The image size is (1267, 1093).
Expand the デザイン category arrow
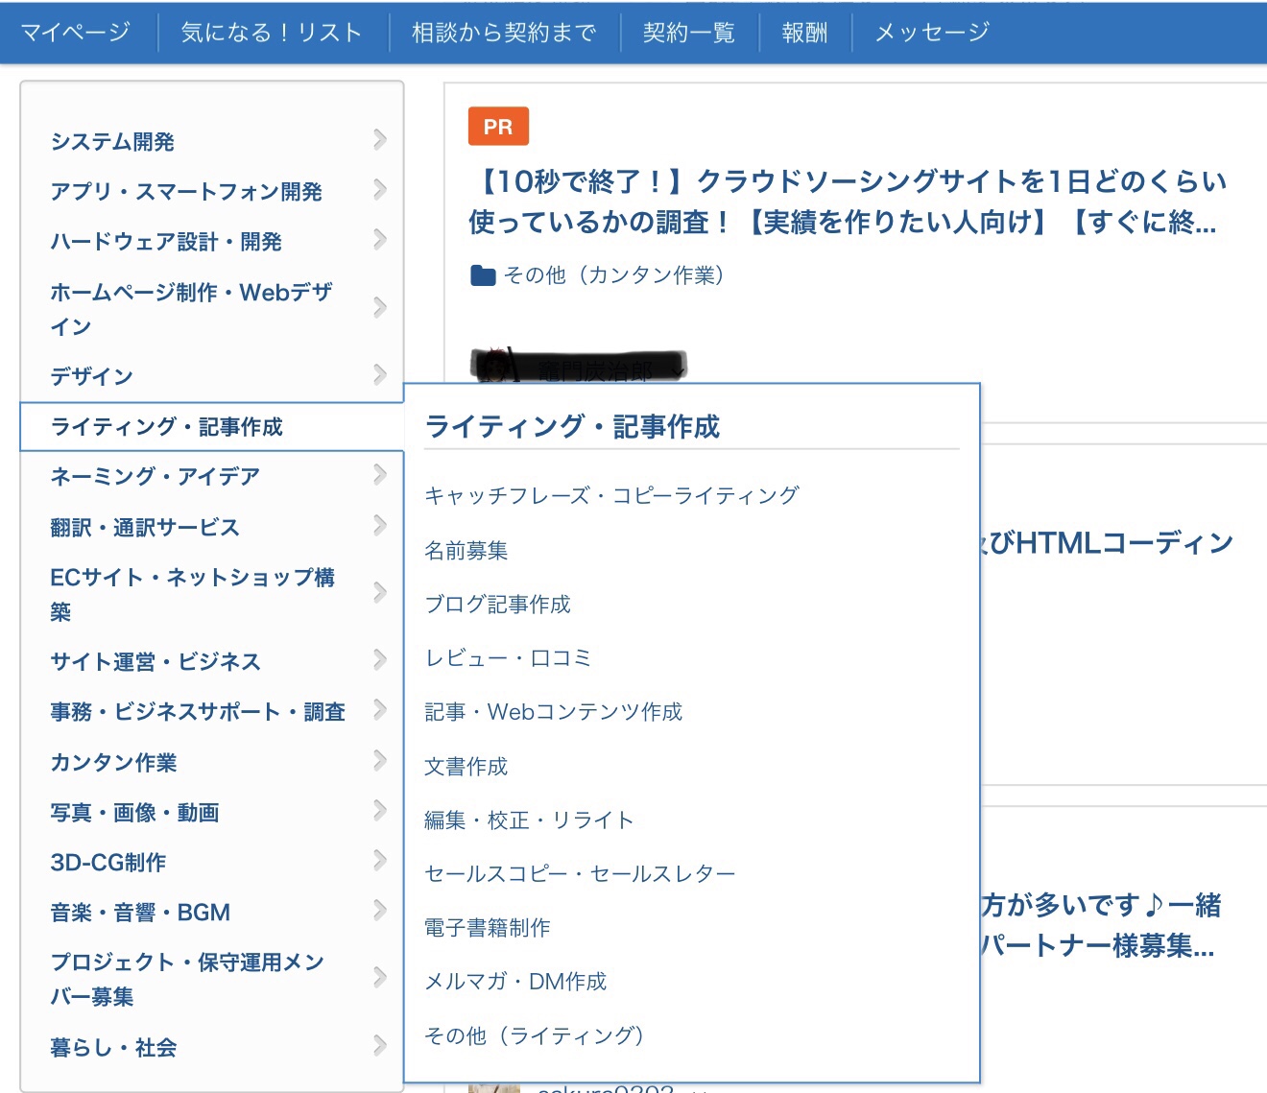[x=380, y=375]
